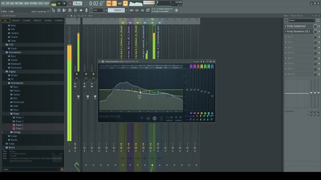Expand the Fruity Compressor slot arrow
Image resolution: width=321 pixels, height=180 pixels.
(x=286, y=26)
